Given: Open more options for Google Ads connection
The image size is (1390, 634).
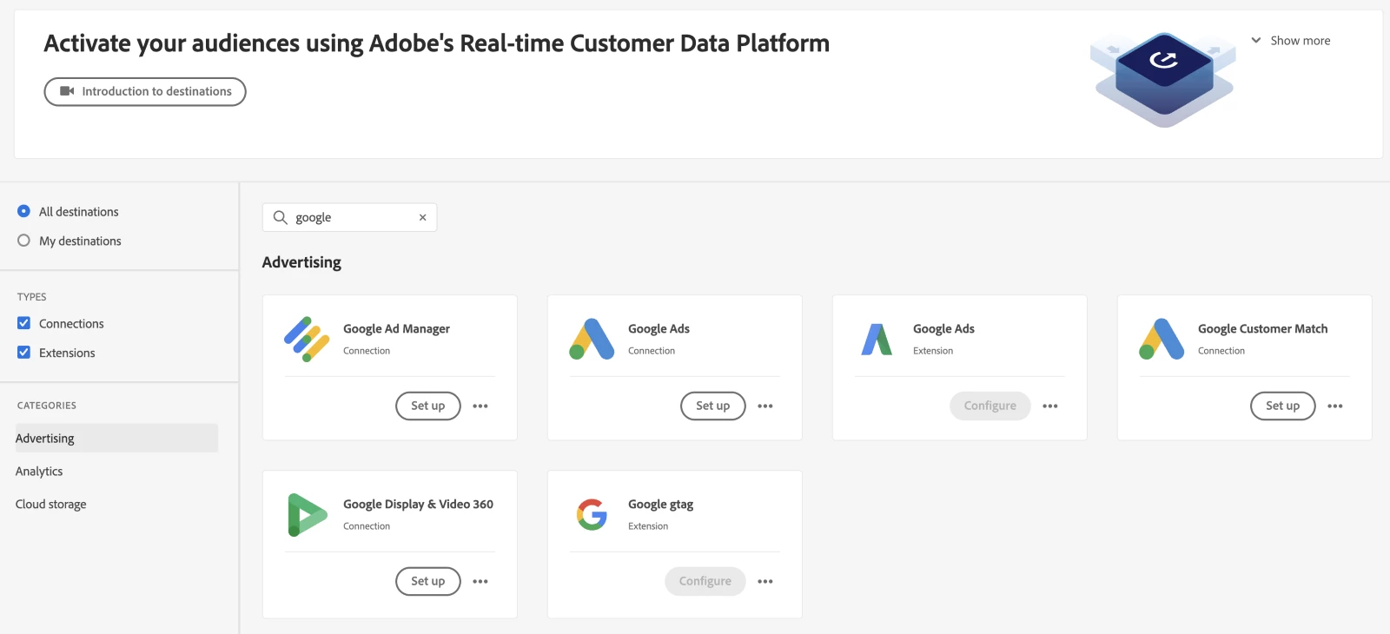Looking at the screenshot, I should point(765,406).
